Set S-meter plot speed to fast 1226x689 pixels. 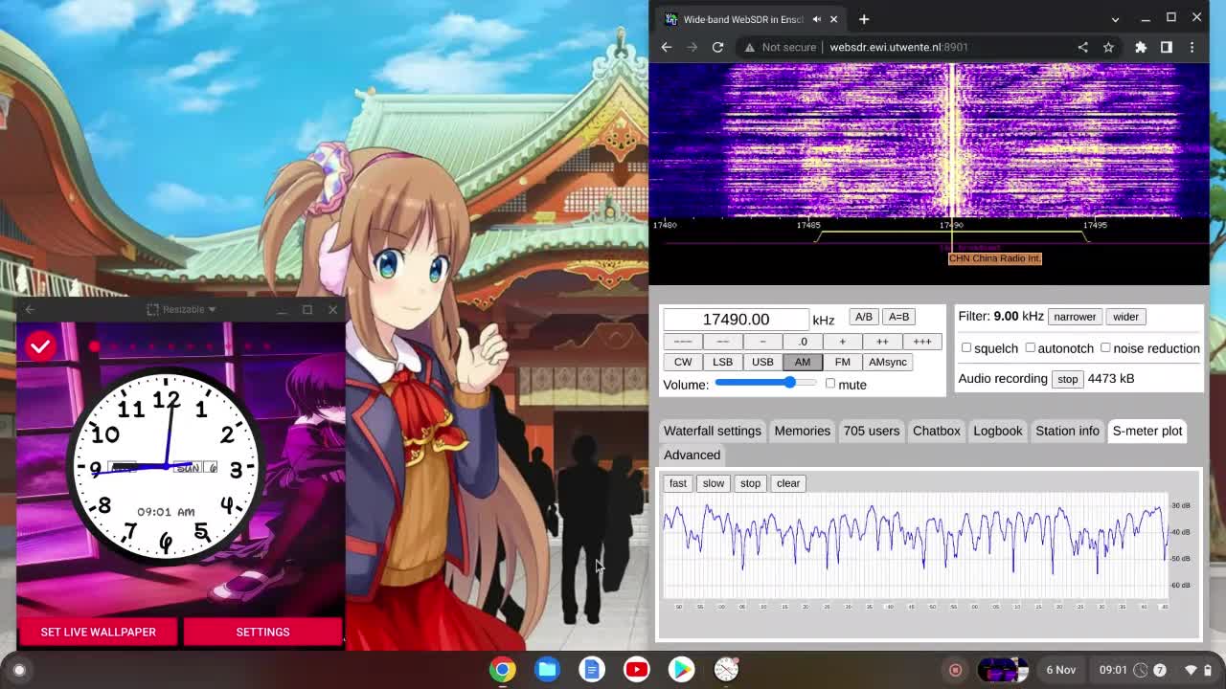point(678,483)
